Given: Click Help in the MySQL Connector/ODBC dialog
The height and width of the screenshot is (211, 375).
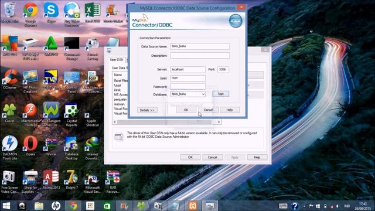Looking at the screenshot, I should pyautogui.click(x=230, y=110).
